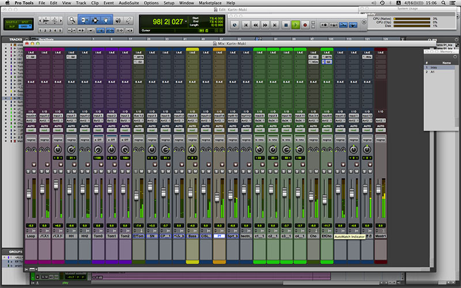The height and width of the screenshot is (288, 461).
Task: Click the EfCho track volume fader
Action: click(x=324, y=199)
